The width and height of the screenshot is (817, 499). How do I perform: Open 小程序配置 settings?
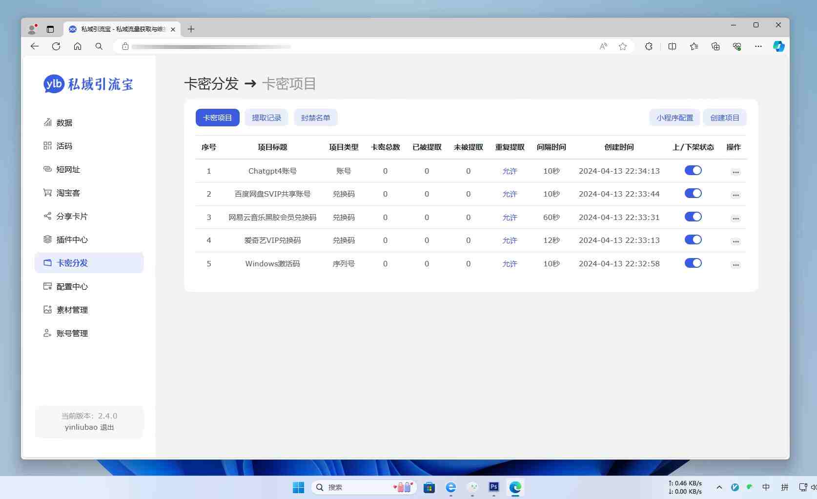tap(674, 118)
